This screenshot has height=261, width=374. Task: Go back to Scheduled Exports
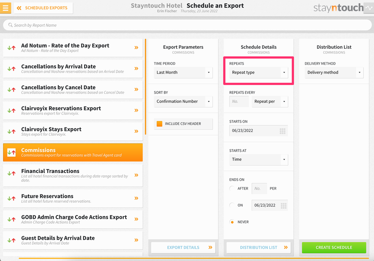43,8
